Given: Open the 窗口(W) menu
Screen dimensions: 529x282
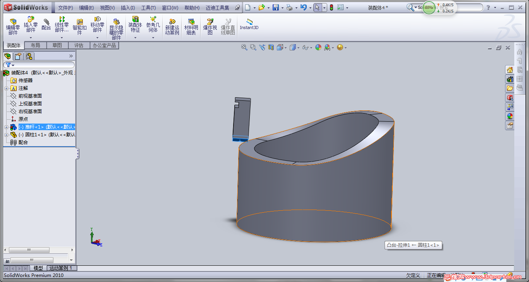Looking at the screenshot, I should (170, 8).
